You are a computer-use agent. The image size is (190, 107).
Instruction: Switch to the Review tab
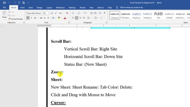pyautogui.click(x=83, y=7)
